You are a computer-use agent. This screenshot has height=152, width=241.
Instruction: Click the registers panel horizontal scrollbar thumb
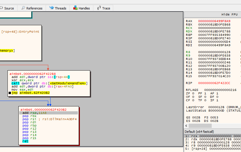200,126
